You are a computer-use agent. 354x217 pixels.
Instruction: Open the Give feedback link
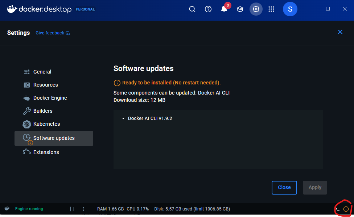53,33
